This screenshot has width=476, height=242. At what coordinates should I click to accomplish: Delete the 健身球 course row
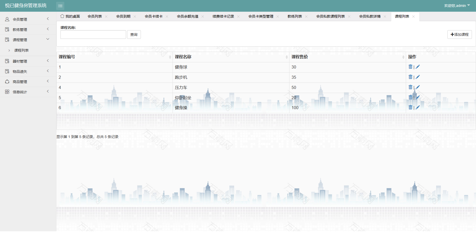410,67
